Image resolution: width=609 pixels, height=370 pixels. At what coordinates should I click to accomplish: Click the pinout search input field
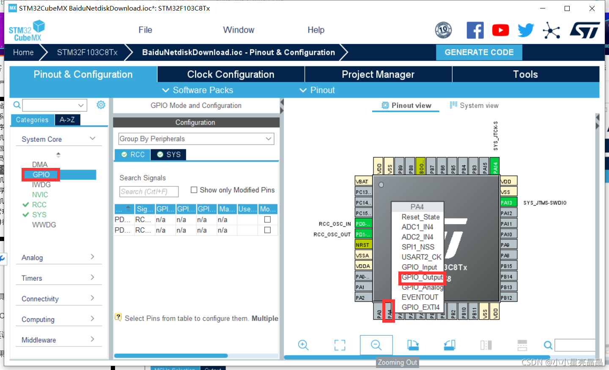[575, 345]
